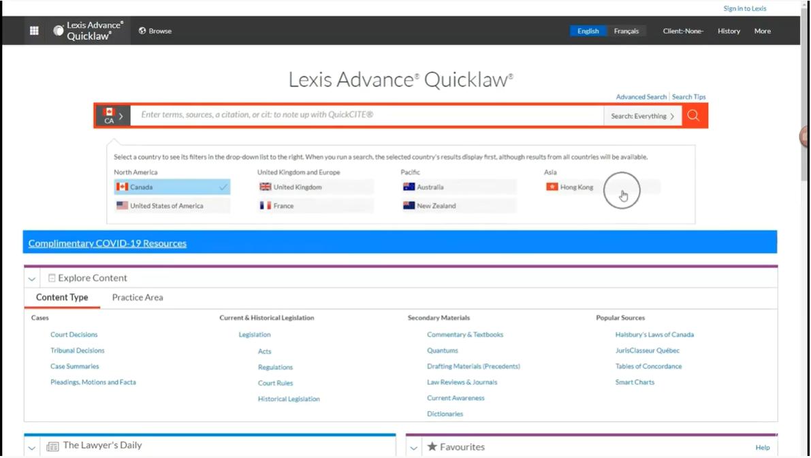The image size is (811, 458).
Task: Click the globe Browse icon
Action: point(142,31)
